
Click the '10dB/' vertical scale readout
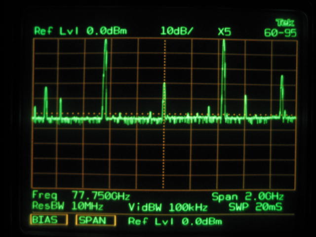pos(177,31)
